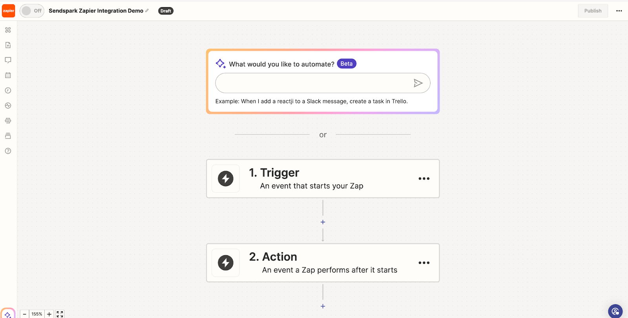The width and height of the screenshot is (628, 318).
Task: Open the Trigger step three-dot menu
Action: point(424,179)
